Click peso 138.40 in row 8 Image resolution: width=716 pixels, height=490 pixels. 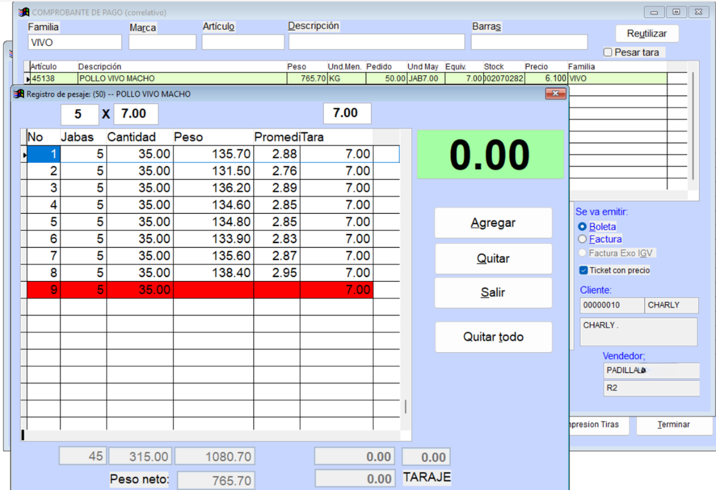point(213,273)
